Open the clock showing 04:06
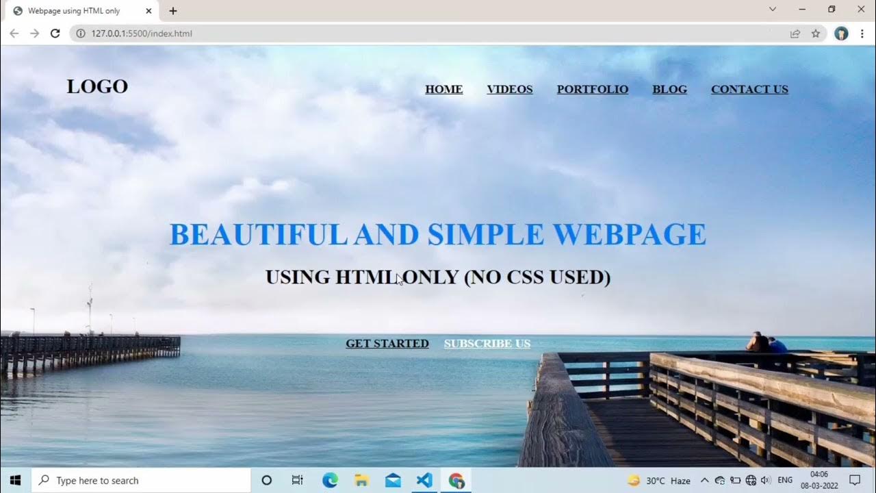 coord(819,481)
